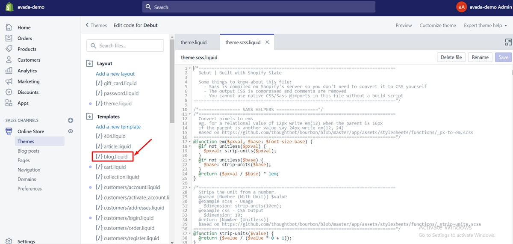Viewport: 513px width, 244px height.
Task: Open password.liquid file
Action: click(x=117, y=93)
